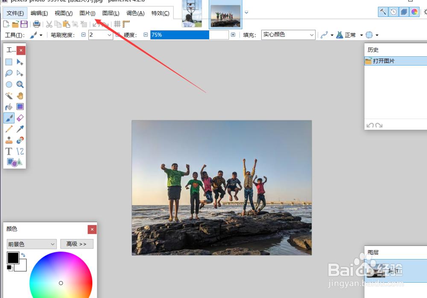
Task: Open the 编辑(E) menu
Action: (39, 13)
